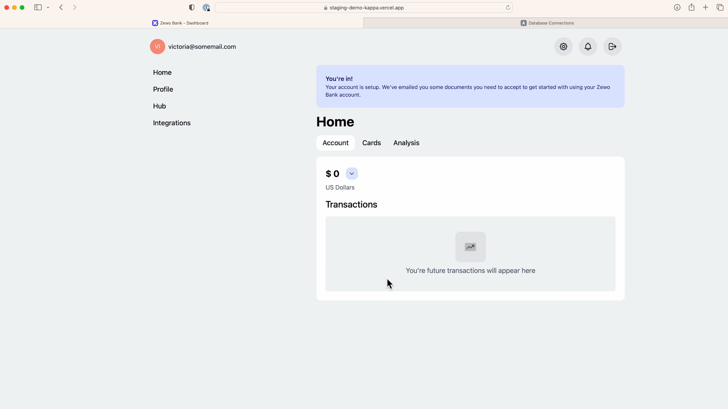Click the VI user avatar
This screenshot has height=409, width=728.
coord(157,47)
